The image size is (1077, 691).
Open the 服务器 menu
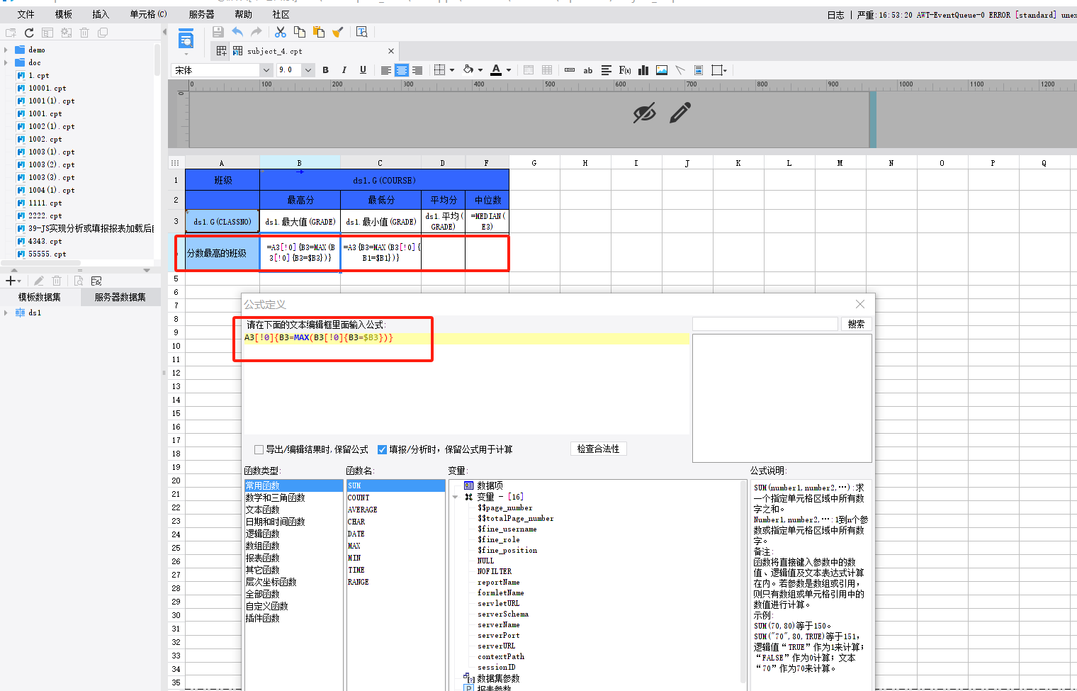coord(201,14)
